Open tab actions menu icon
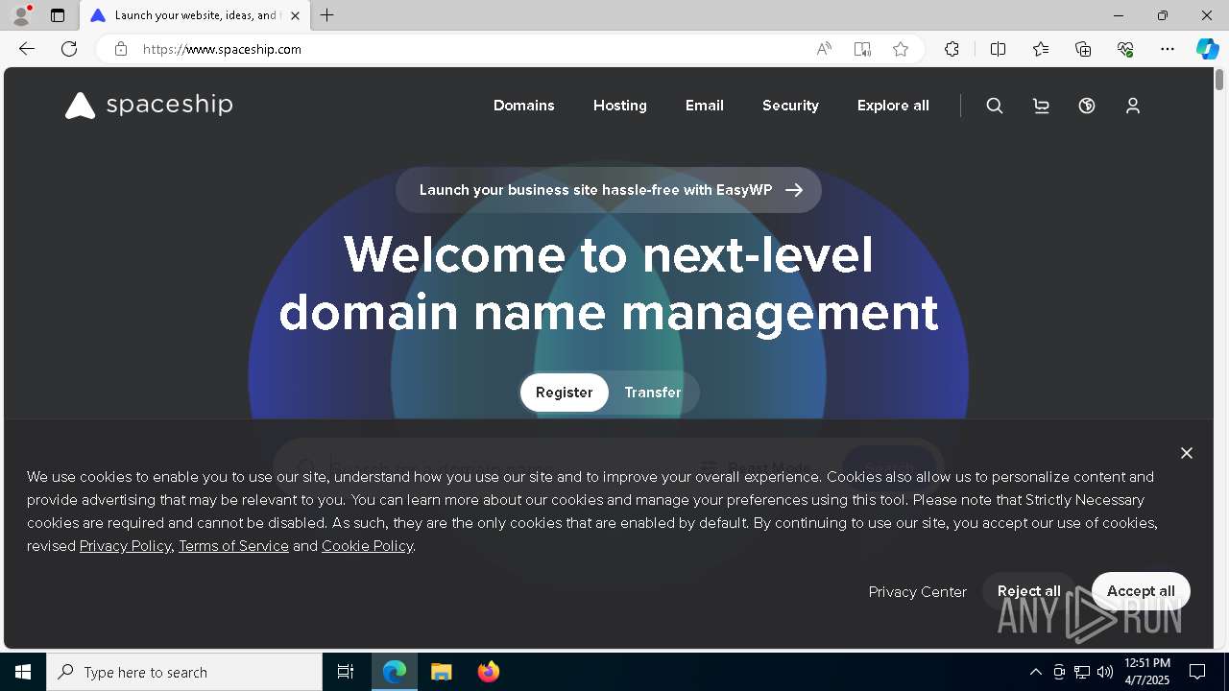1229x691 pixels. tap(58, 15)
